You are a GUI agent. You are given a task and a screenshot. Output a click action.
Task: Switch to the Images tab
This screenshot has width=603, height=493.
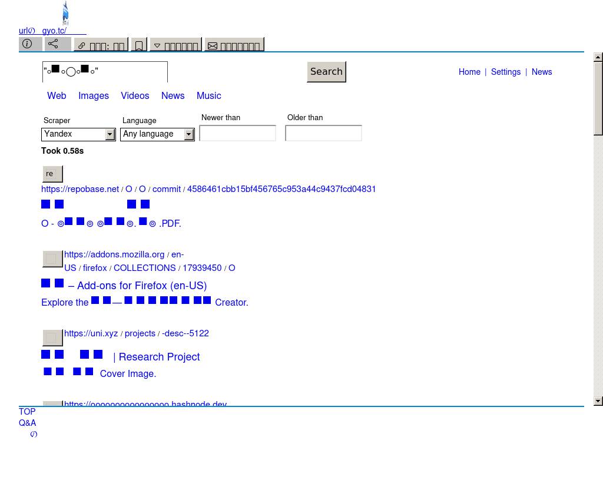pyautogui.click(x=94, y=95)
